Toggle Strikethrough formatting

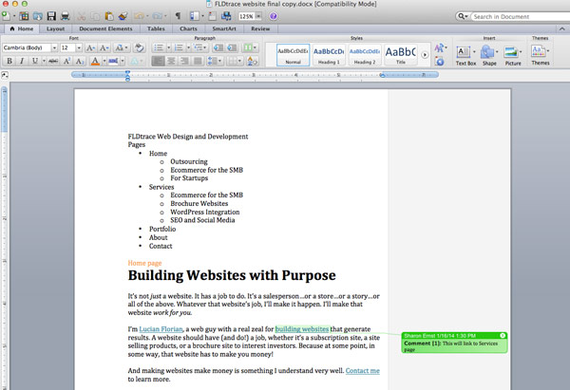[53, 61]
